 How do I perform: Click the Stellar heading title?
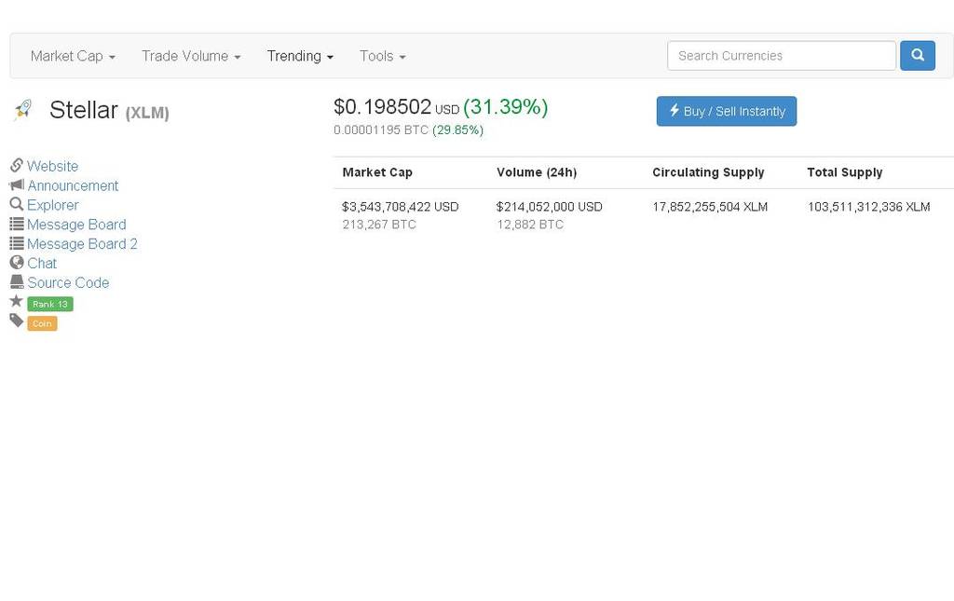click(83, 110)
